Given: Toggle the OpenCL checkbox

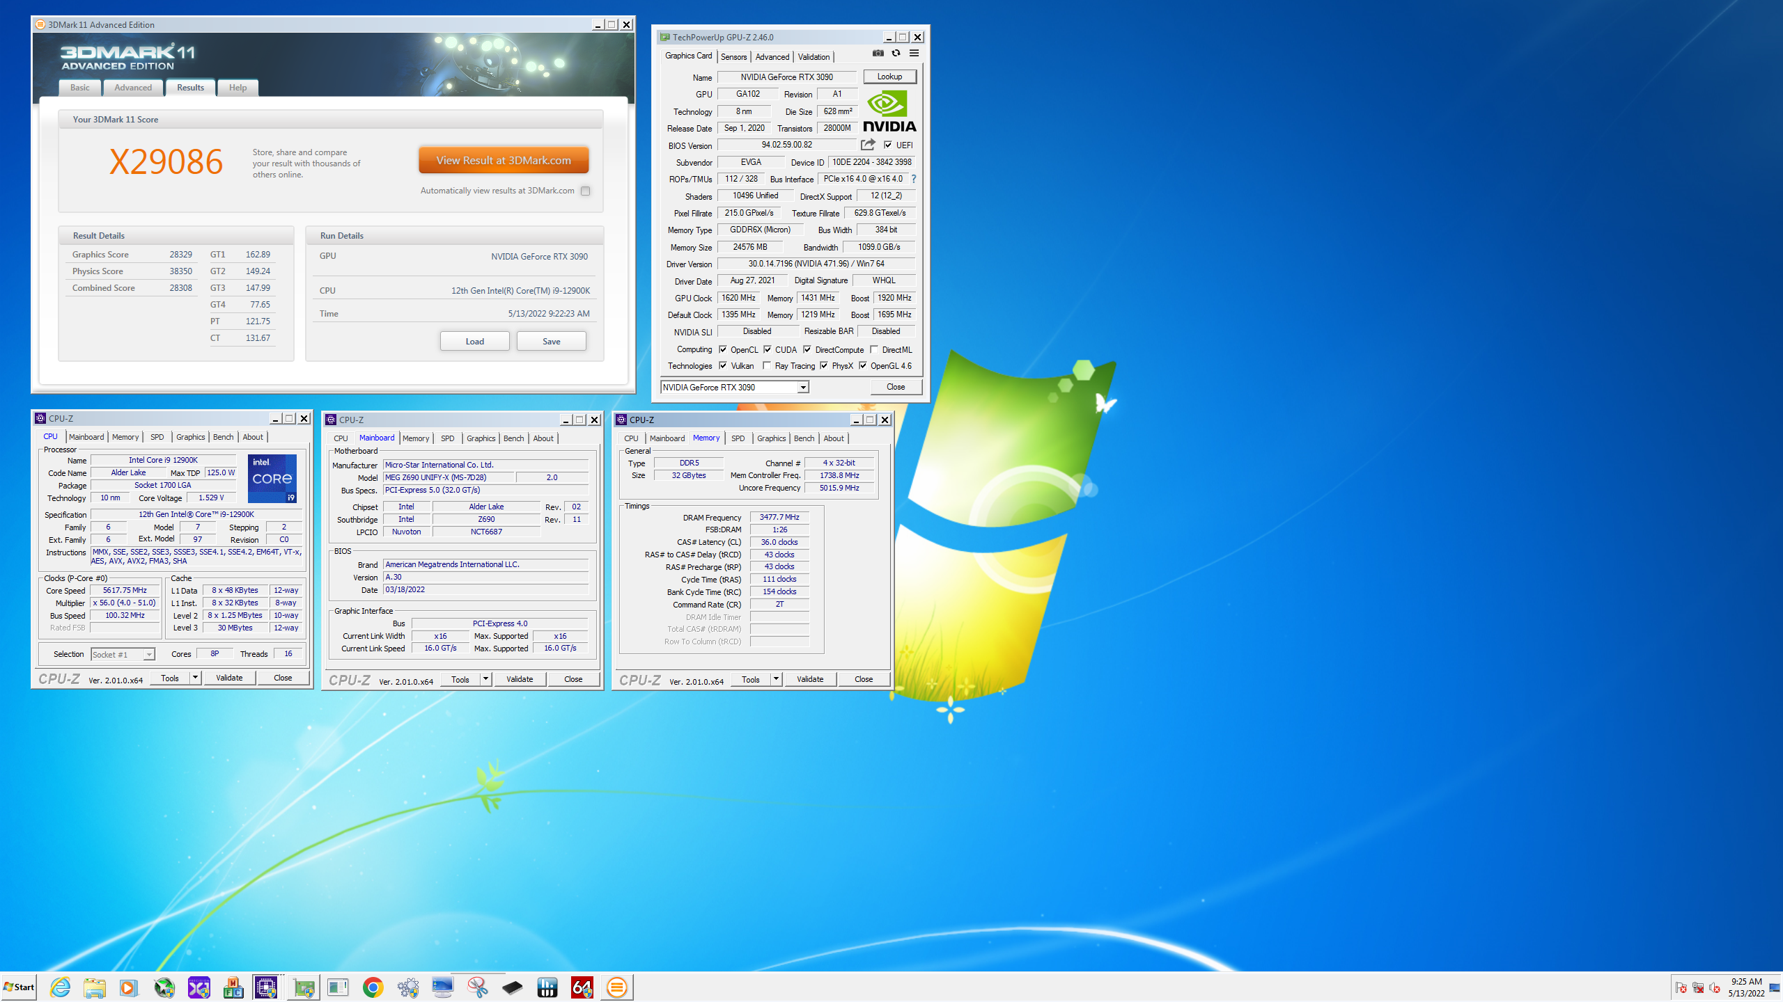Looking at the screenshot, I should [723, 349].
